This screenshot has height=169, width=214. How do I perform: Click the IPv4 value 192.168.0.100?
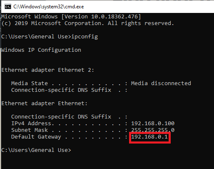[153, 124]
